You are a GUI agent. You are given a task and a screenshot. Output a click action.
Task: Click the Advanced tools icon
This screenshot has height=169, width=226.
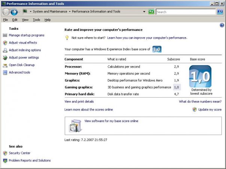point(5,72)
